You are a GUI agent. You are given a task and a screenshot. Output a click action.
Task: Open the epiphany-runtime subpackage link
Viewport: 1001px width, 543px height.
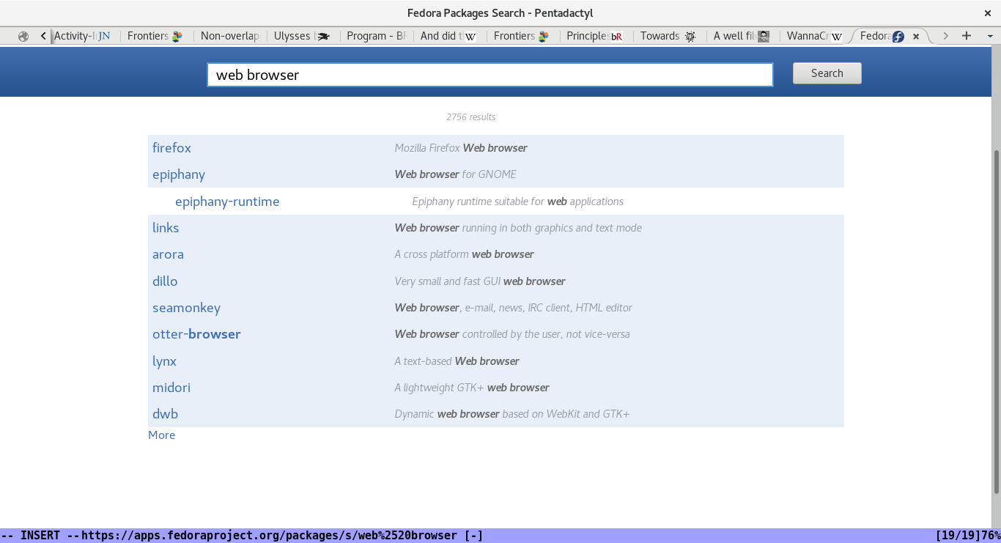pyautogui.click(x=227, y=202)
